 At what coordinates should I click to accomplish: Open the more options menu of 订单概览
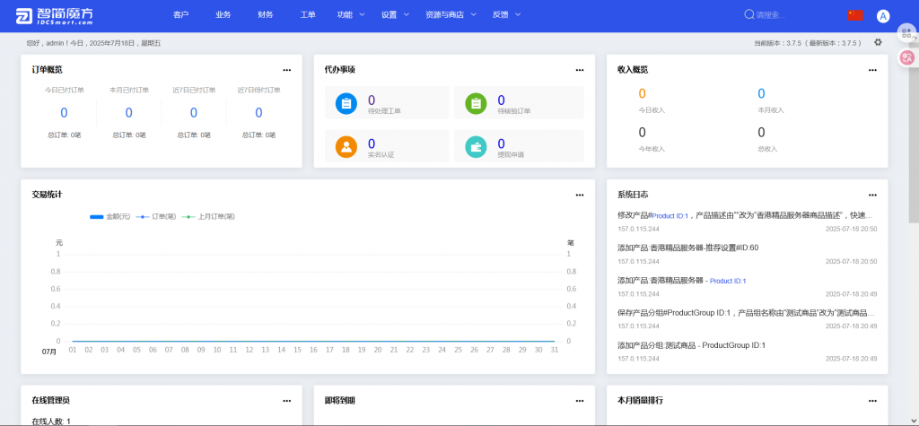[287, 69]
